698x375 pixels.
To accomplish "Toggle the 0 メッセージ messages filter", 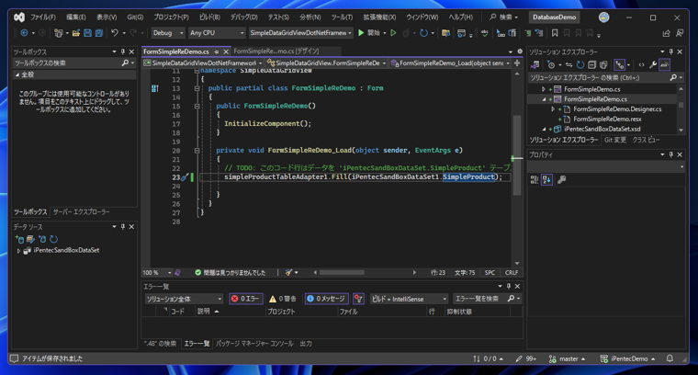I will 327,299.
